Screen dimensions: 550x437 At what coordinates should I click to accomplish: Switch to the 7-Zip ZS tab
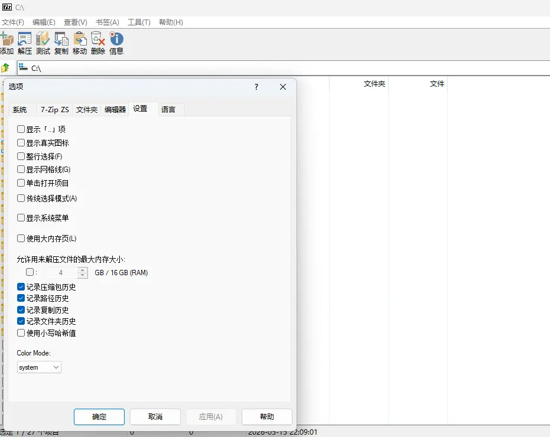pyautogui.click(x=55, y=110)
